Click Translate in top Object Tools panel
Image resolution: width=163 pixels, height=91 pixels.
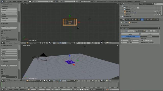(x=9, y=8)
